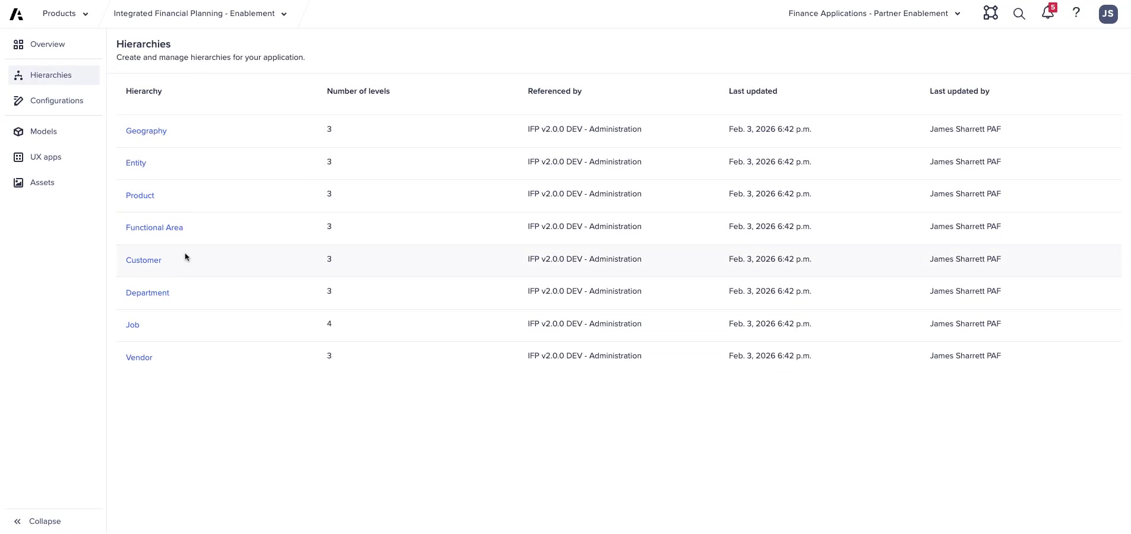
Task: Click the notifications bell icon
Action: 1047,13
